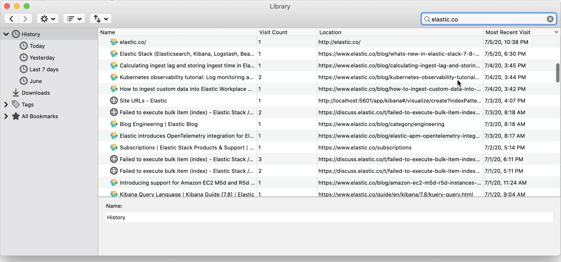Click location http://elastic.co/
The height and width of the screenshot is (262, 561).
pyautogui.click(x=339, y=42)
